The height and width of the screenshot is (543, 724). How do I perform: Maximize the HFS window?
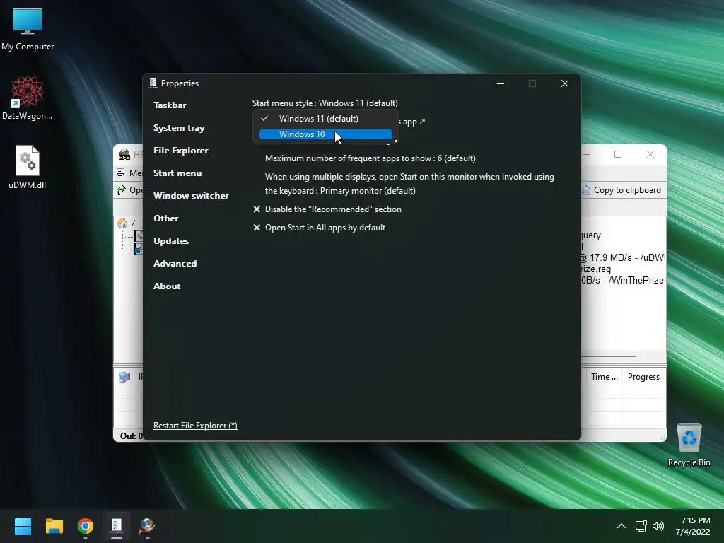[x=618, y=154]
